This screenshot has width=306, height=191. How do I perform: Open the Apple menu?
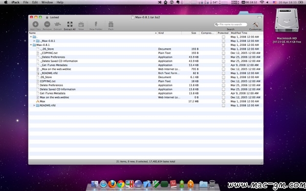pyautogui.click(x=6, y=2)
